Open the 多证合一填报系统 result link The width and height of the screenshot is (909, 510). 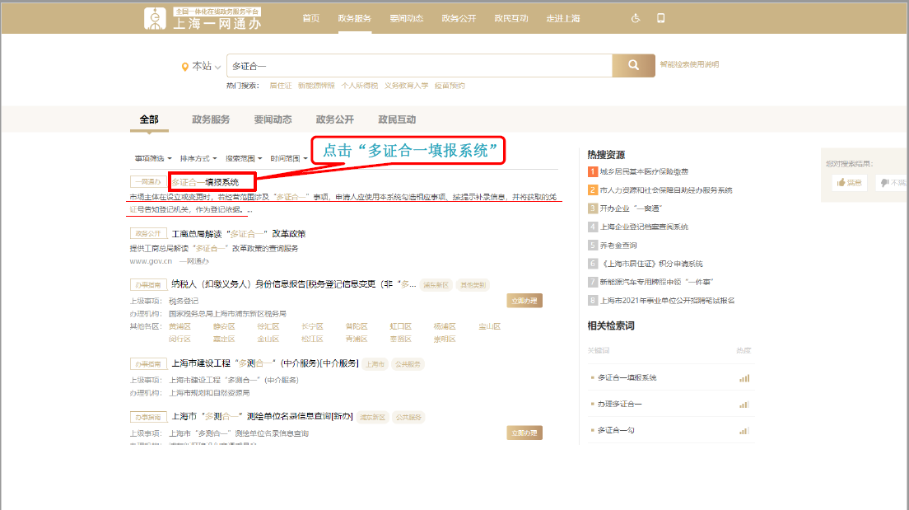(x=206, y=181)
